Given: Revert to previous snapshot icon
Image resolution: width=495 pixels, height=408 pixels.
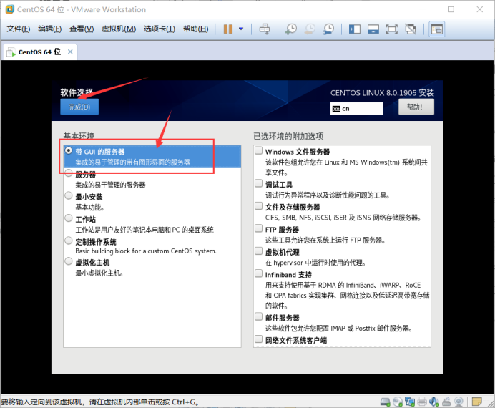Looking at the screenshot, I should [x=310, y=29].
